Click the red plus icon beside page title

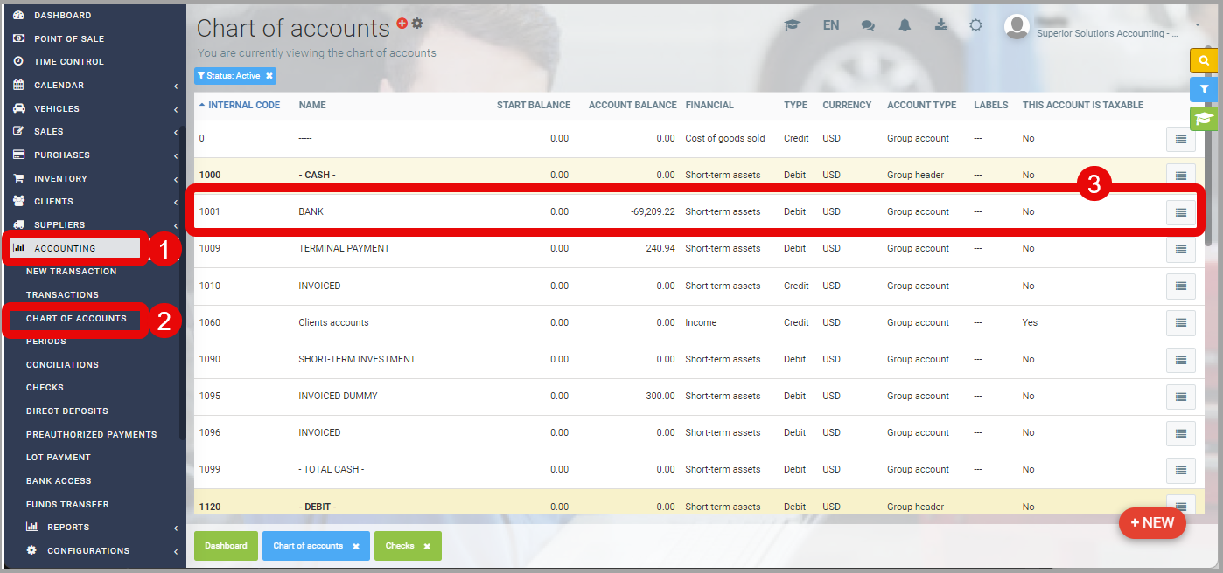tap(402, 24)
